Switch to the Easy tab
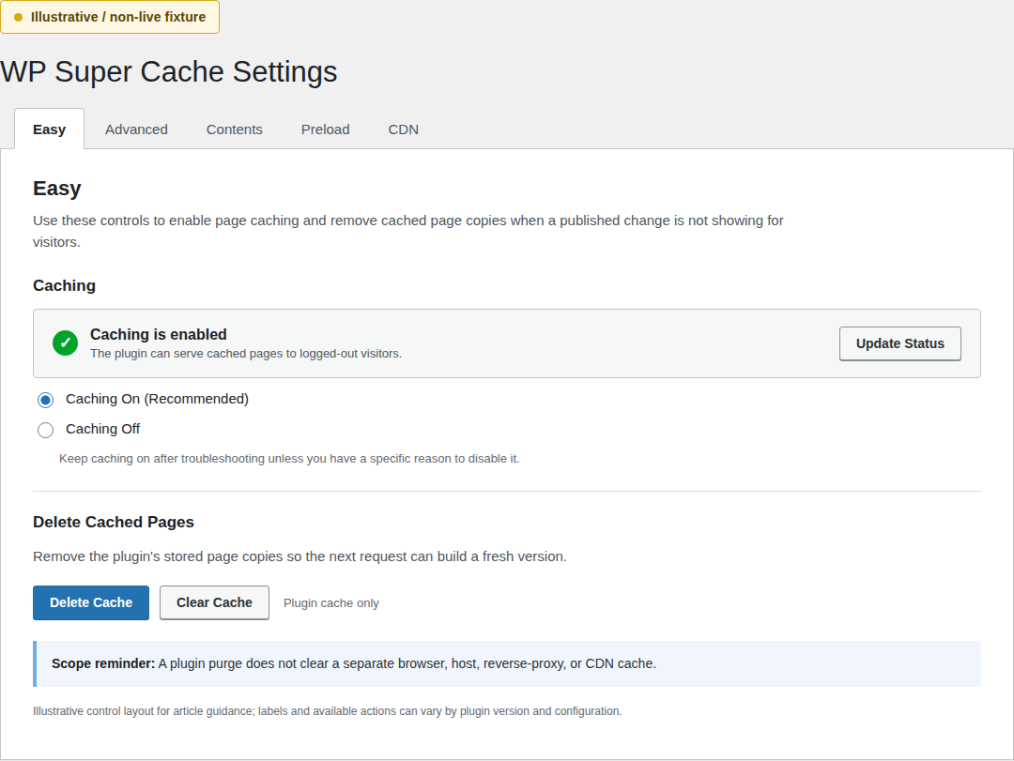1014x761 pixels. (49, 129)
